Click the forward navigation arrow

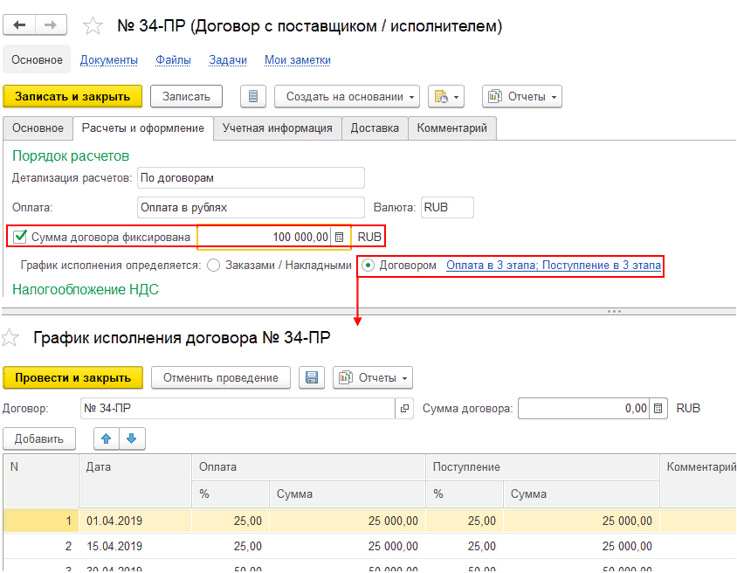(x=52, y=26)
